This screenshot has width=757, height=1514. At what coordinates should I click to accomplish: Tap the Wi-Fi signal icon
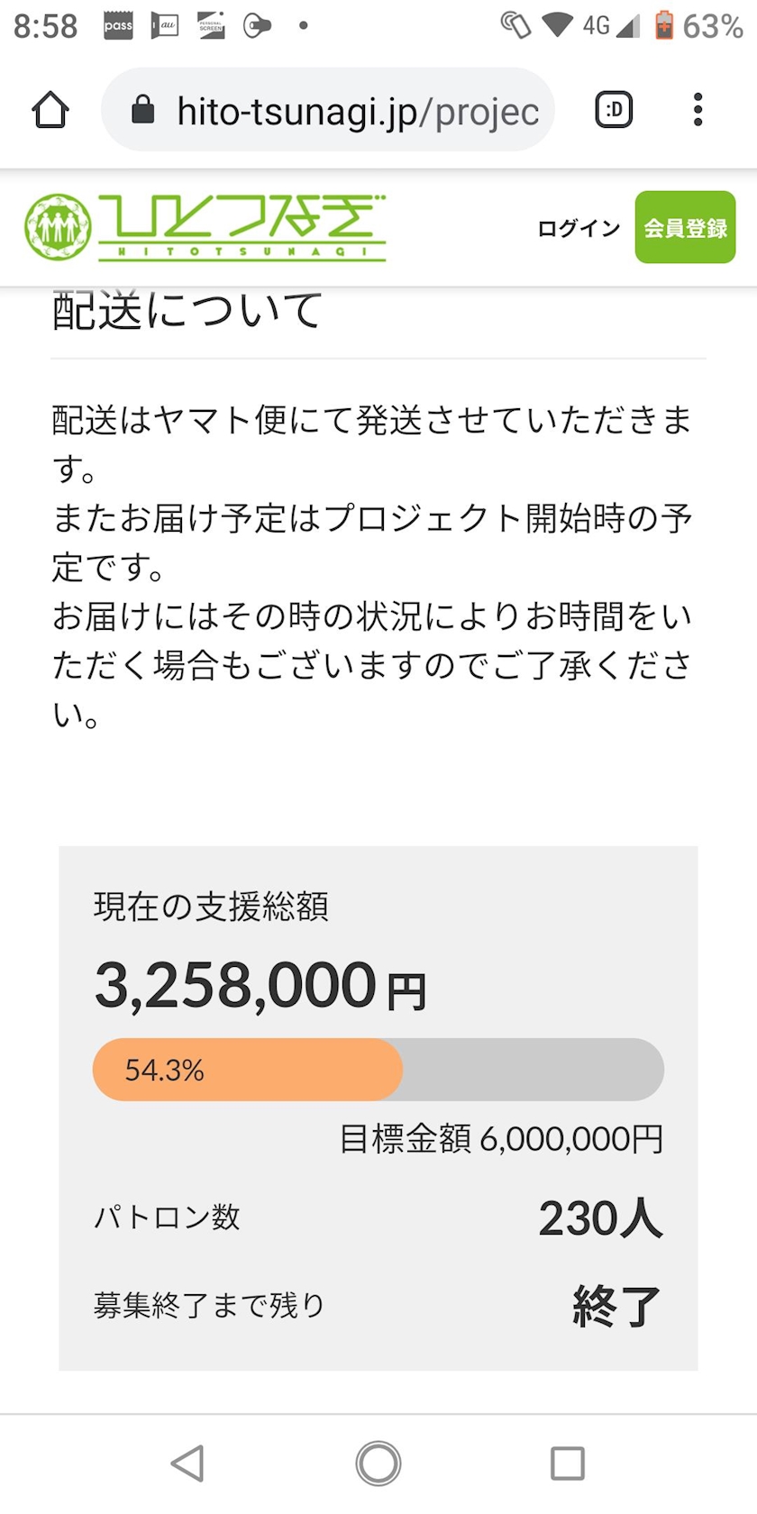coord(557,25)
